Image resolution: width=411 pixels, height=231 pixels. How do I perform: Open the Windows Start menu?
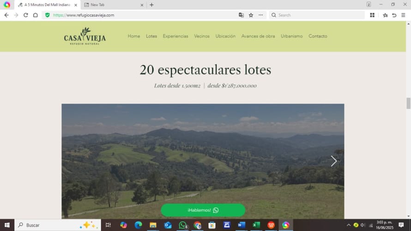coord(7,225)
